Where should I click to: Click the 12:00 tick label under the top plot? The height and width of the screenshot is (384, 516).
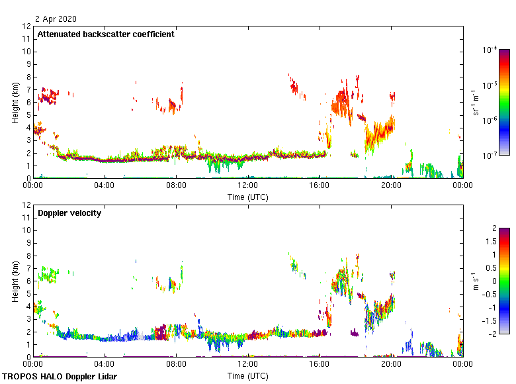[247, 185]
